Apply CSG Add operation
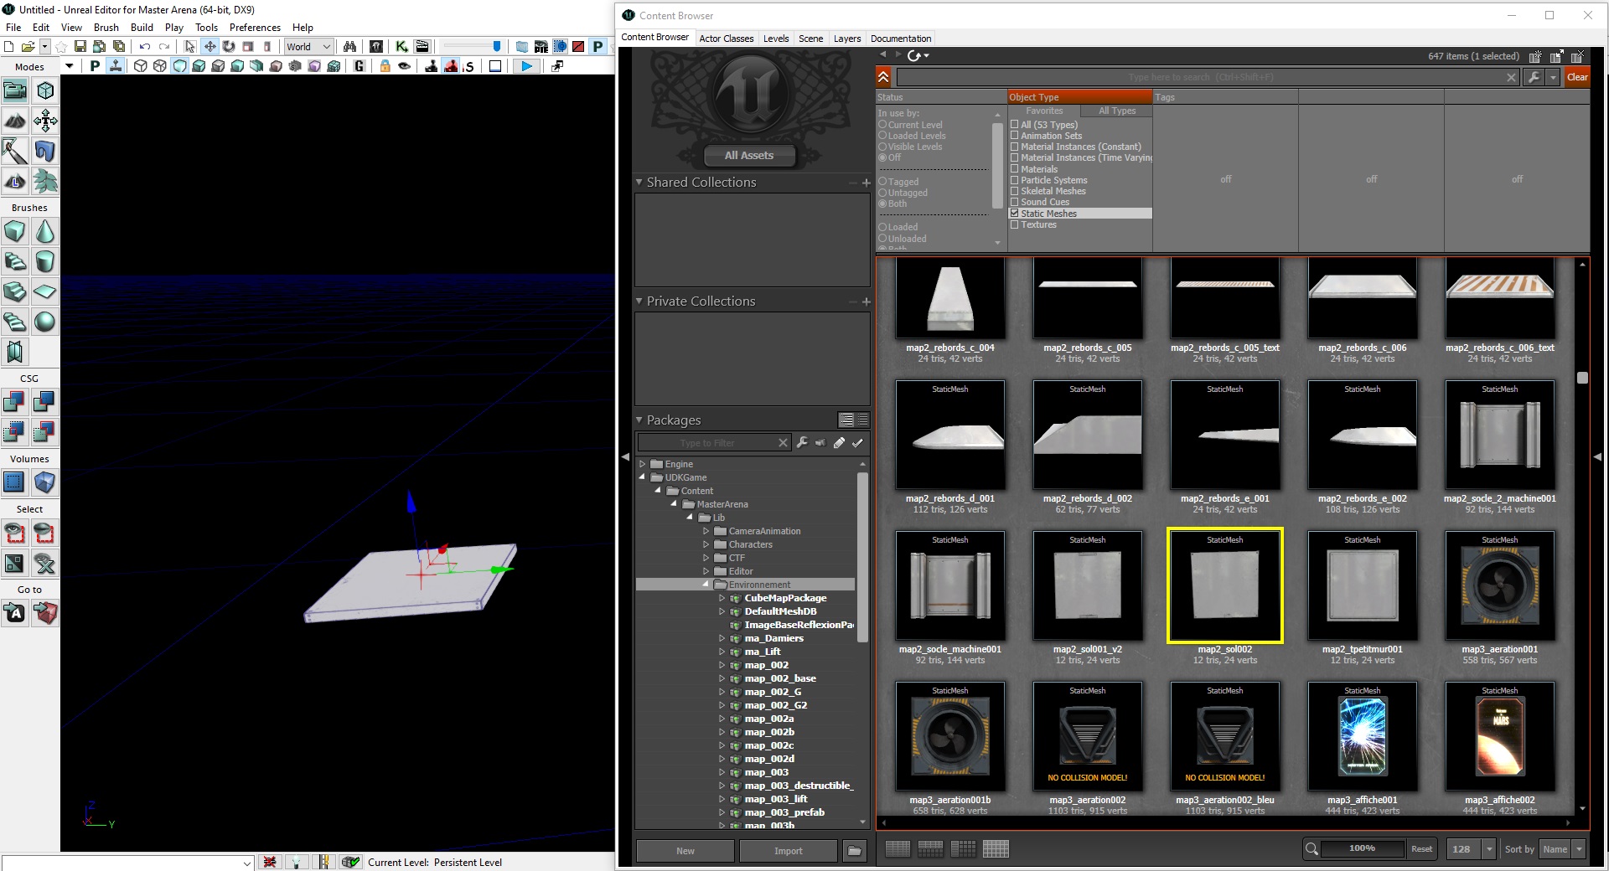The width and height of the screenshot is (1609, 871). tap(15, 402)
